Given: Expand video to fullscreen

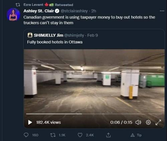Looking at the screenshot, I should tap(158, 122).
